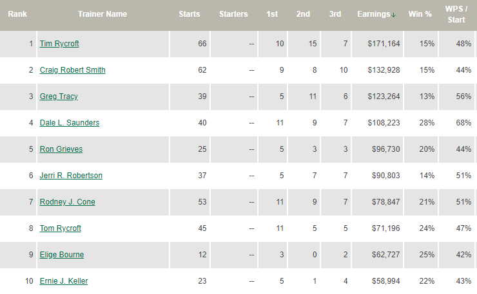Viewport: 477px width, 294px height.
Task: Open Dale L. Saunders profile link
Action: pos(70,123)
